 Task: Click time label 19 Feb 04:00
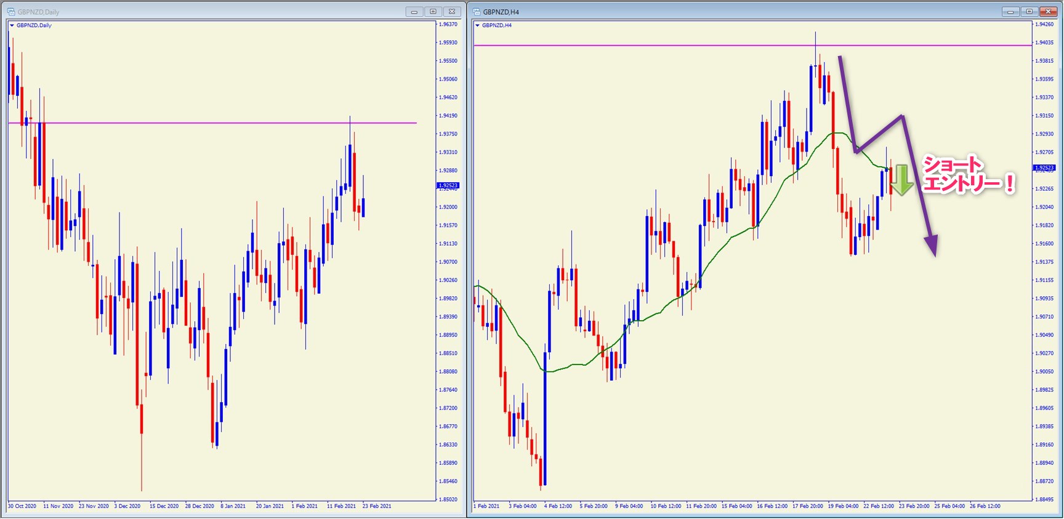pos(843,506)
